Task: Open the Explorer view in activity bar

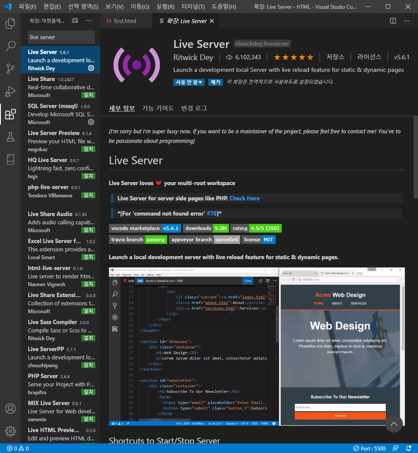Action: 10,24
